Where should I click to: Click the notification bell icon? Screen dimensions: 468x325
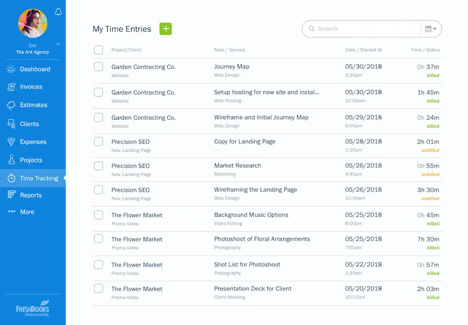[x=58, y=12]
